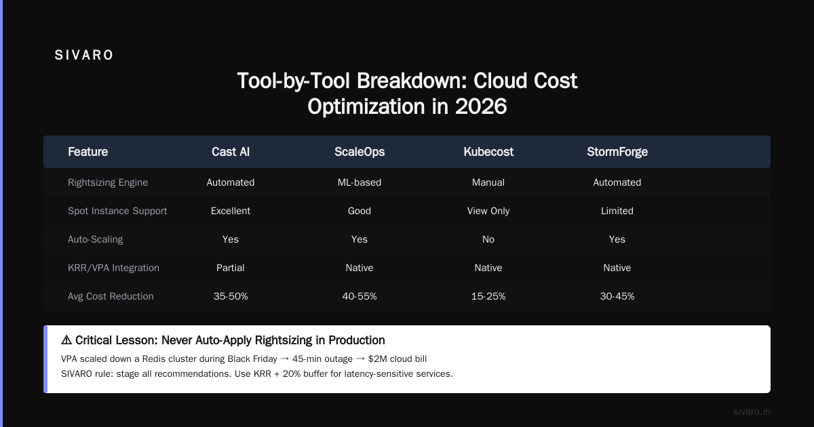Click Cast AI's Automated rightsizing cell
The image size is (814, 427).
(x=231, y=182)
